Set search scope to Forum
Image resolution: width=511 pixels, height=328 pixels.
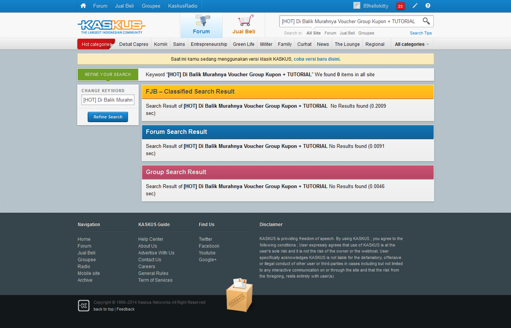(330, 33)
